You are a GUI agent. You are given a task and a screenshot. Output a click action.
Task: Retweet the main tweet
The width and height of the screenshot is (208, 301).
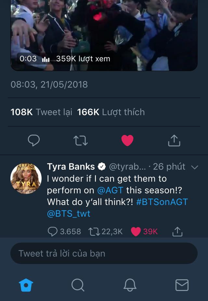[80, 140]
